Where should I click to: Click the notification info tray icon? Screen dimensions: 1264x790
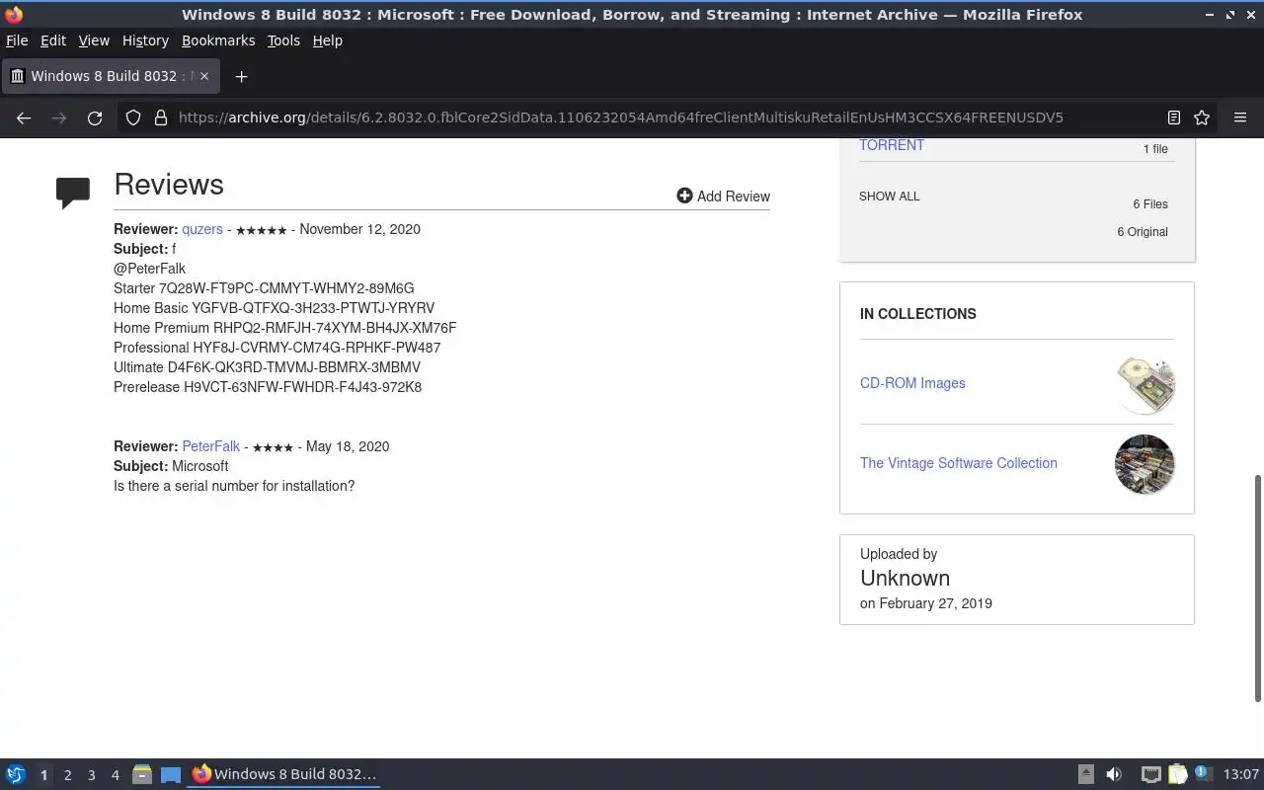1203,773
